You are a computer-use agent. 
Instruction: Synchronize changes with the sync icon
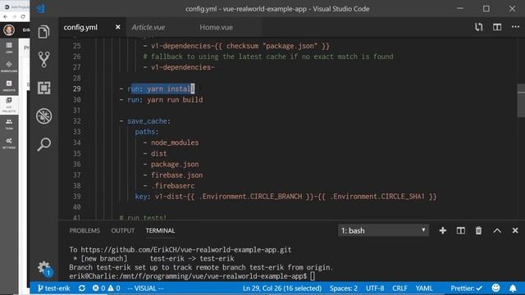click(82, 288)
